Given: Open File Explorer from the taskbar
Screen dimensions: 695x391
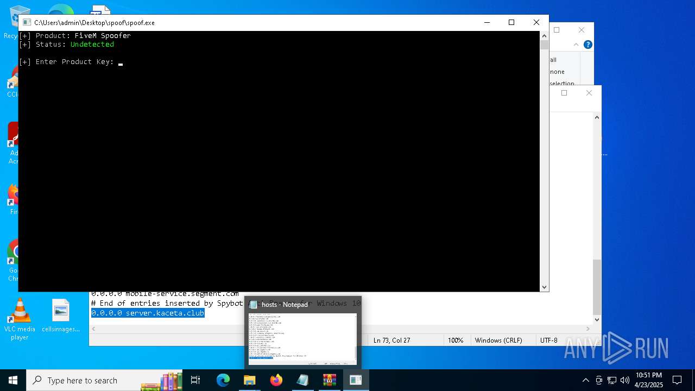Looking at the screenshot, I should click(x=250, y=380).
